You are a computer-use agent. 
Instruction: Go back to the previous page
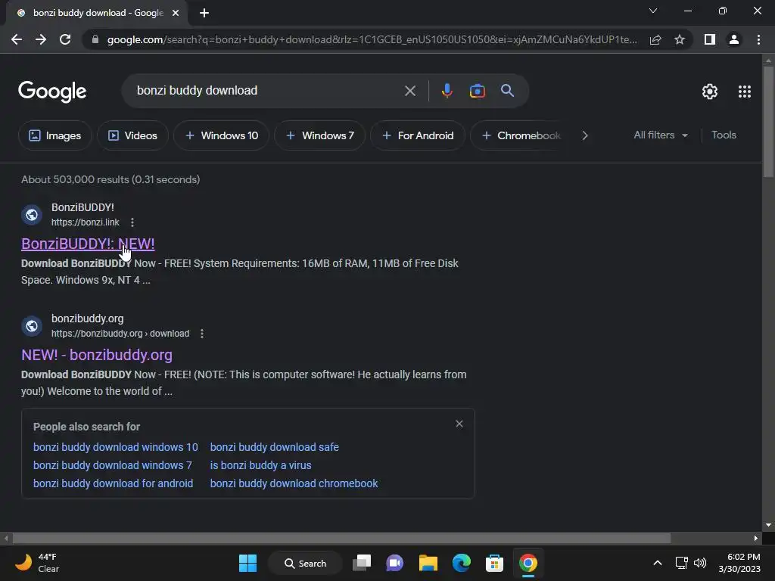click(17, 39)
